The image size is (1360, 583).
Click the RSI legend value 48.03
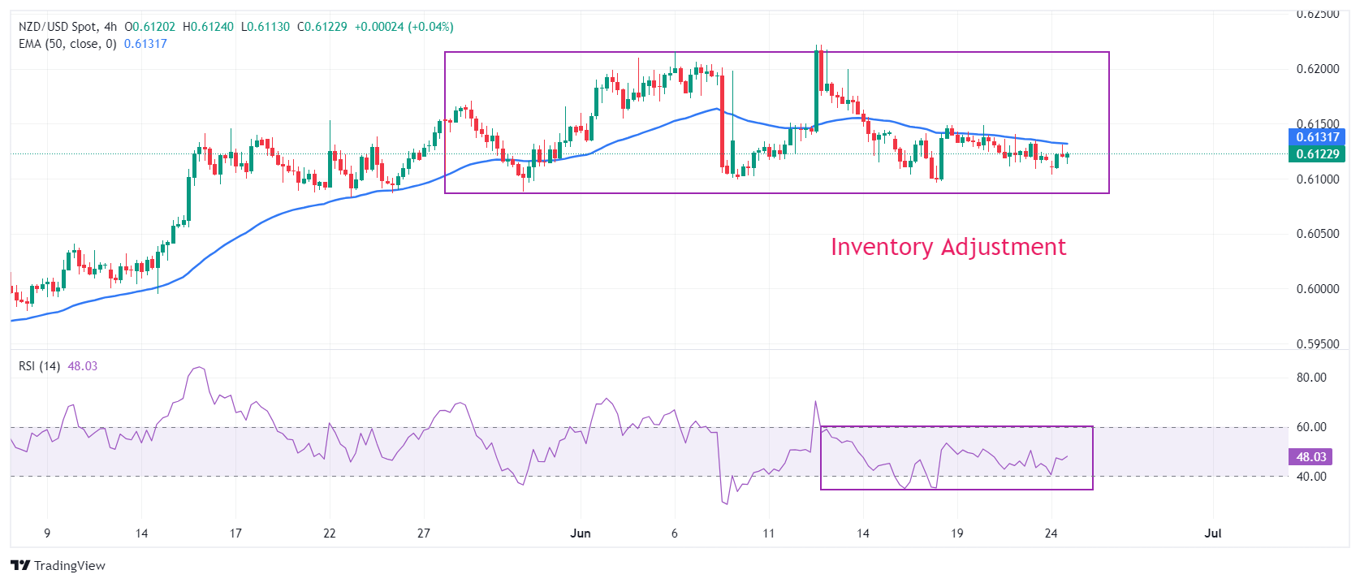82,366
